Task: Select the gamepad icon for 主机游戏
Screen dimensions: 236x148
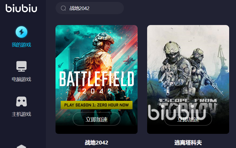Action: [22, 101]
